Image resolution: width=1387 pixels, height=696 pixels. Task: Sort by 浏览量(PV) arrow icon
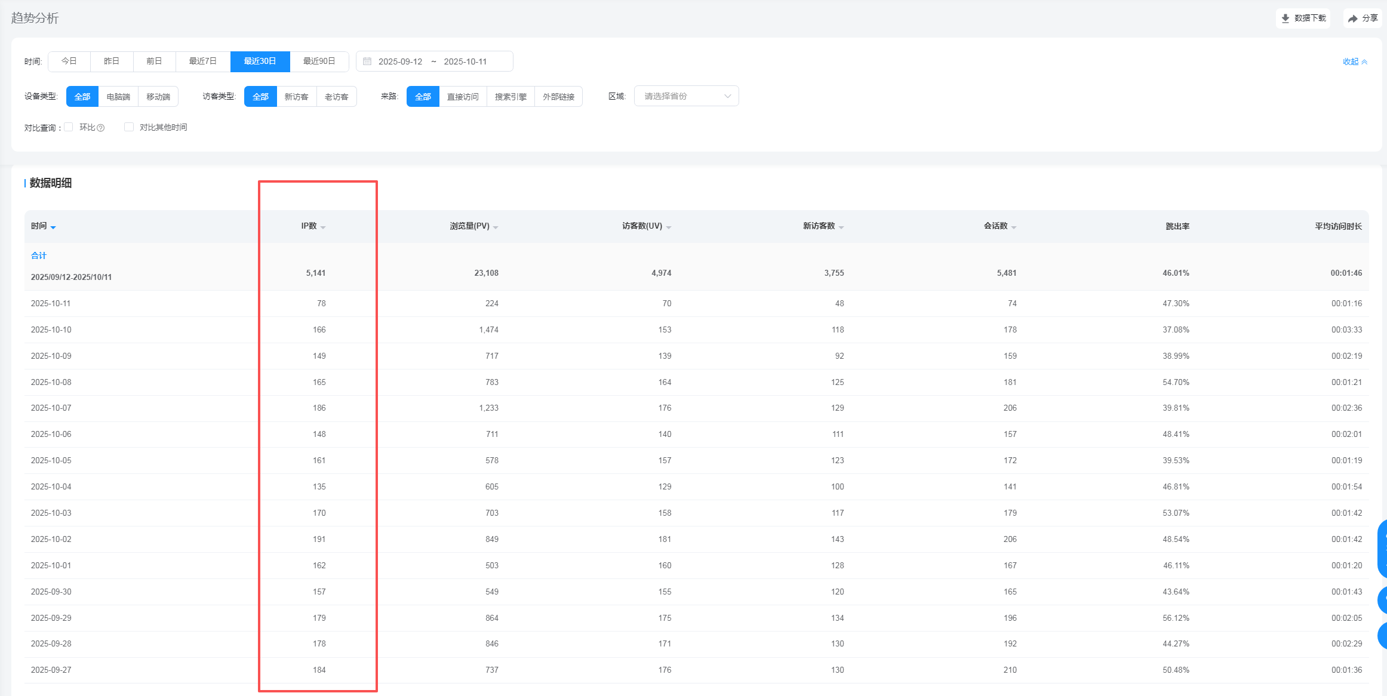click(x=496, y=227)
